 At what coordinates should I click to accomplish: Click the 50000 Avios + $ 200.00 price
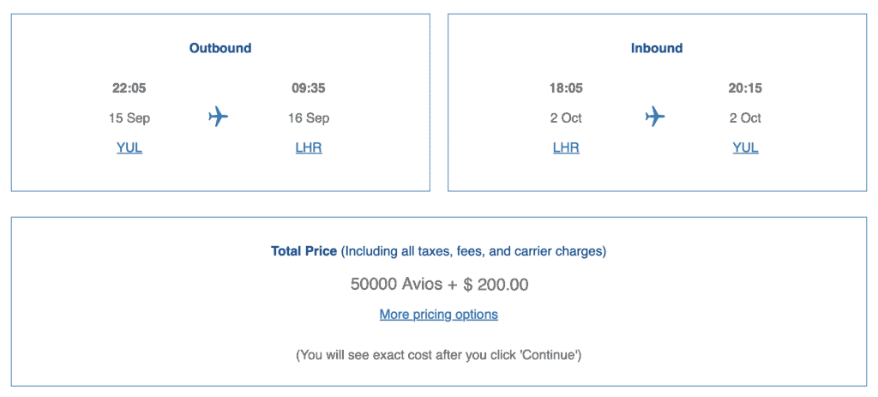(x=439, y=284)
